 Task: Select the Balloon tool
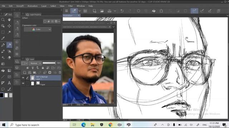3,89
